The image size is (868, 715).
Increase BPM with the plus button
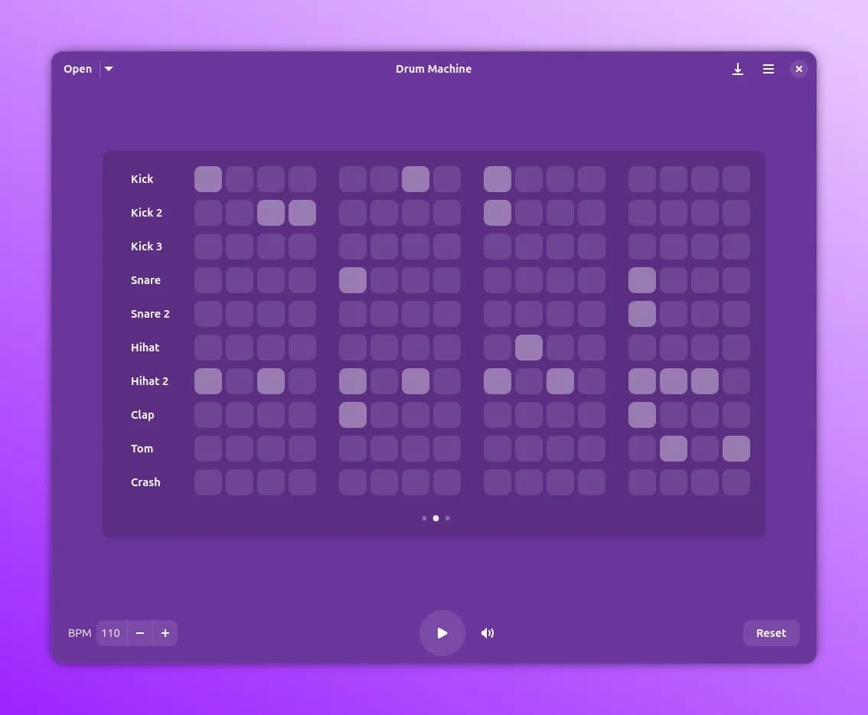coord(165,633)
